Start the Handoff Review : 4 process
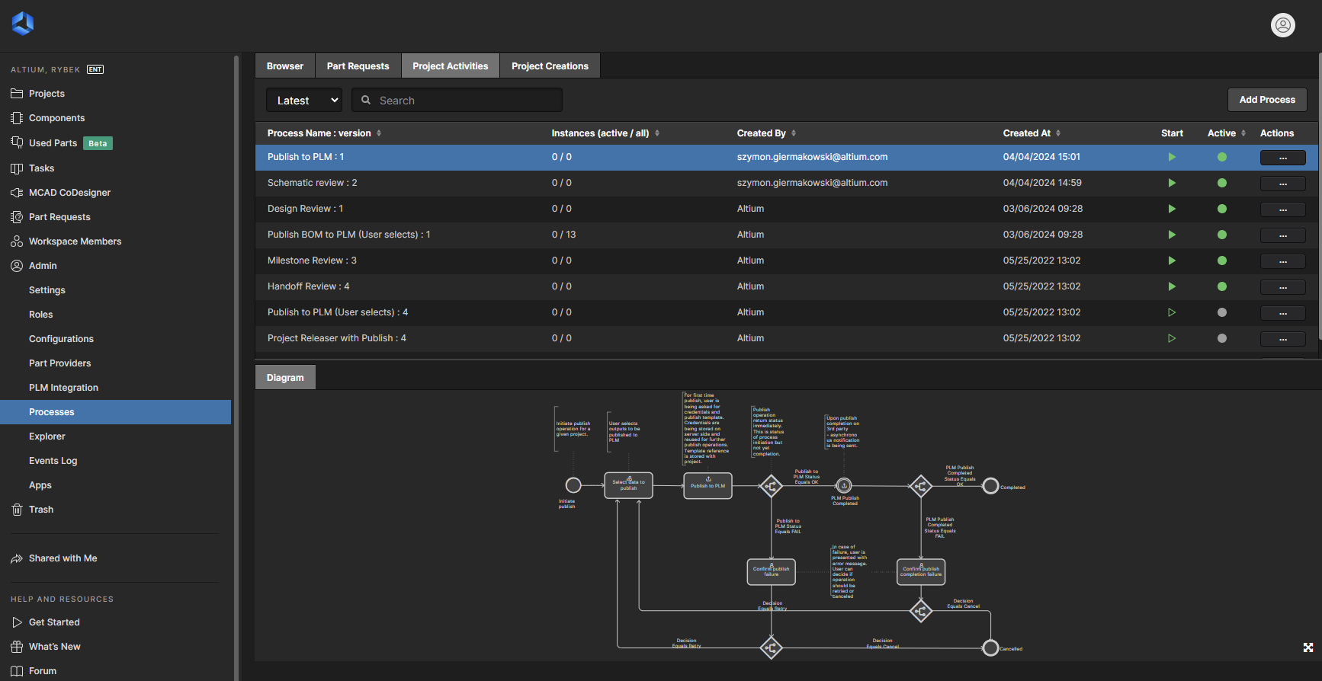 point(1172,286)
